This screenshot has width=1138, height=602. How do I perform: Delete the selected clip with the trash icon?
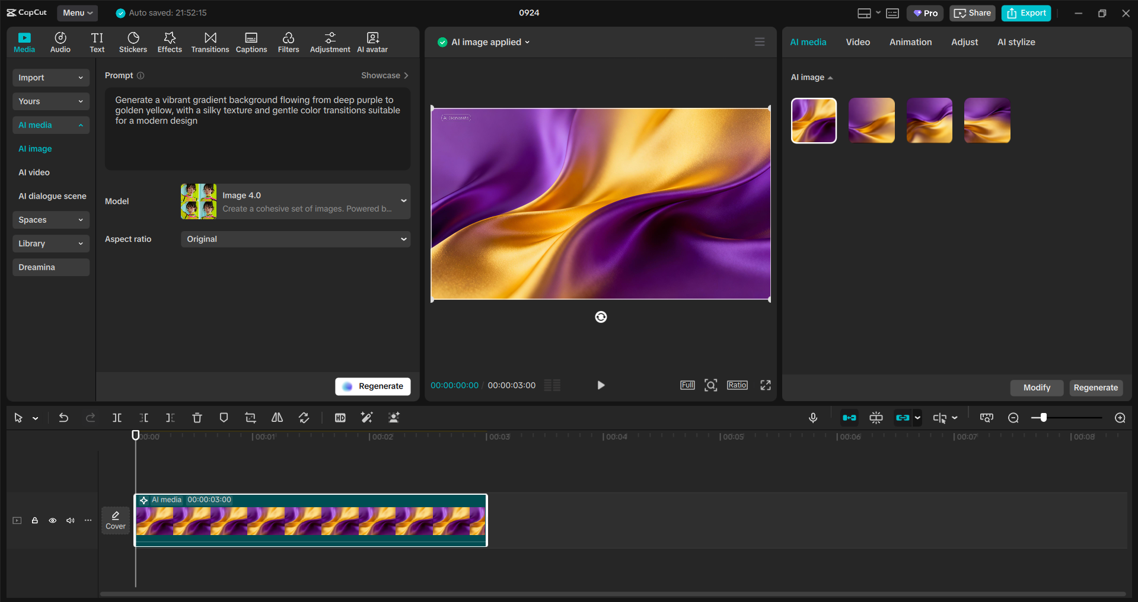[x=197, y=417]
